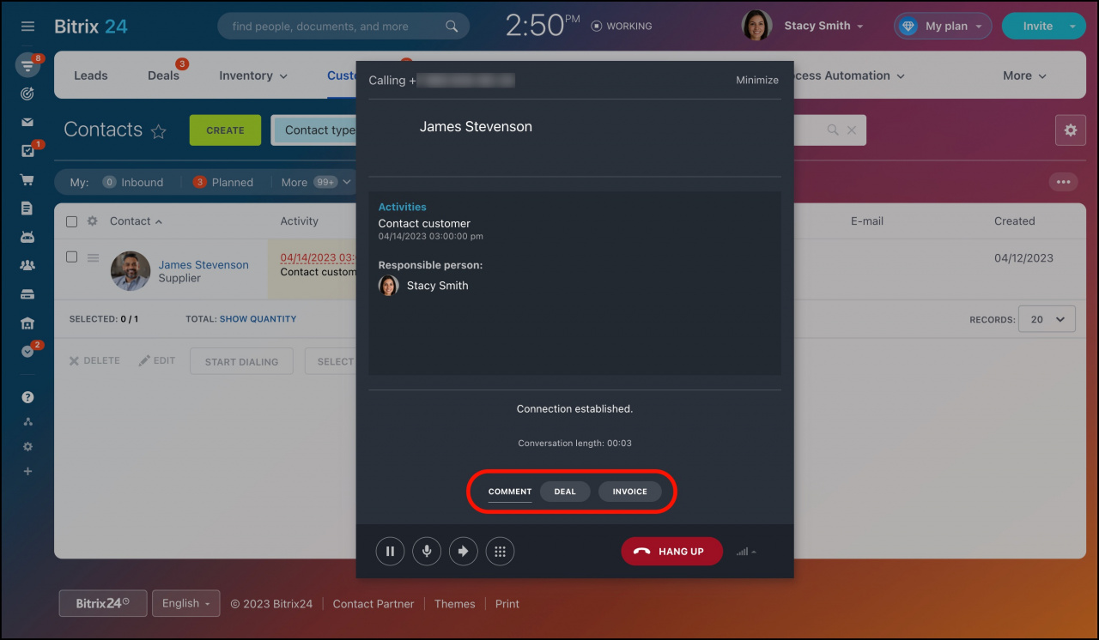
Task: Open the tasks checkbox sidebar icon
Action: 27,151
